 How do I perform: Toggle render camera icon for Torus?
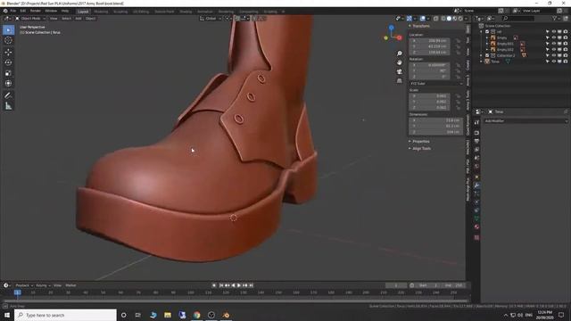565,62
